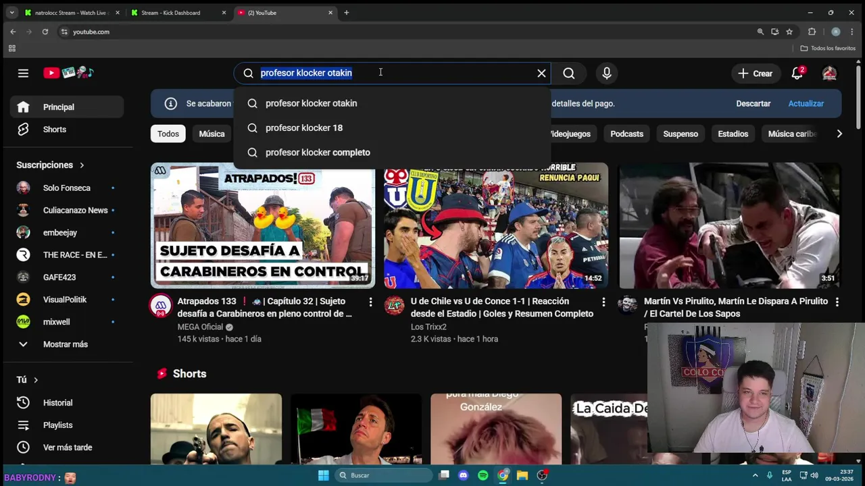Image resolution: width=865 pixels, height=486 pixels.
Task: Open Todos los favoritos folder
Action: tap(828, 49)
